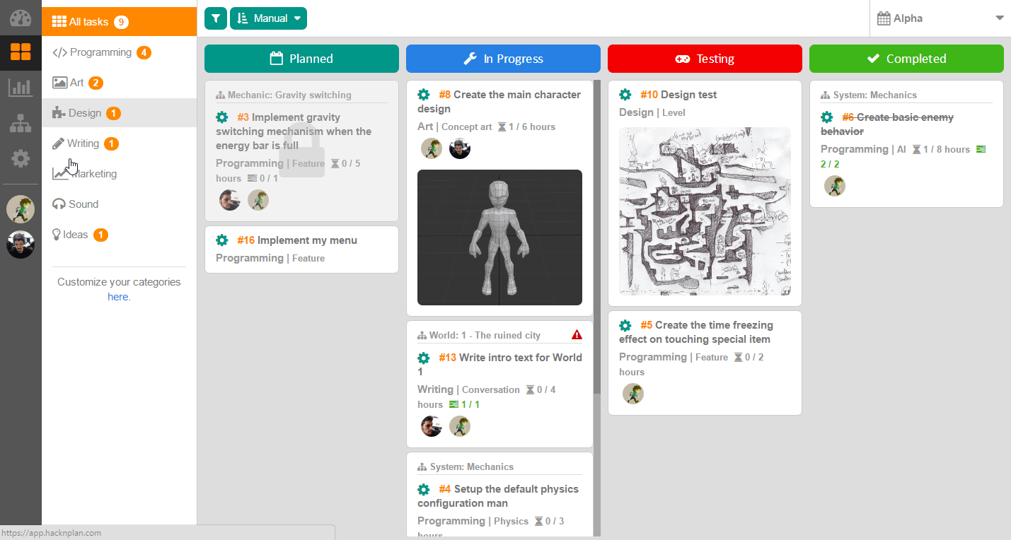Open the 3D character model preview image

(499, 237)
